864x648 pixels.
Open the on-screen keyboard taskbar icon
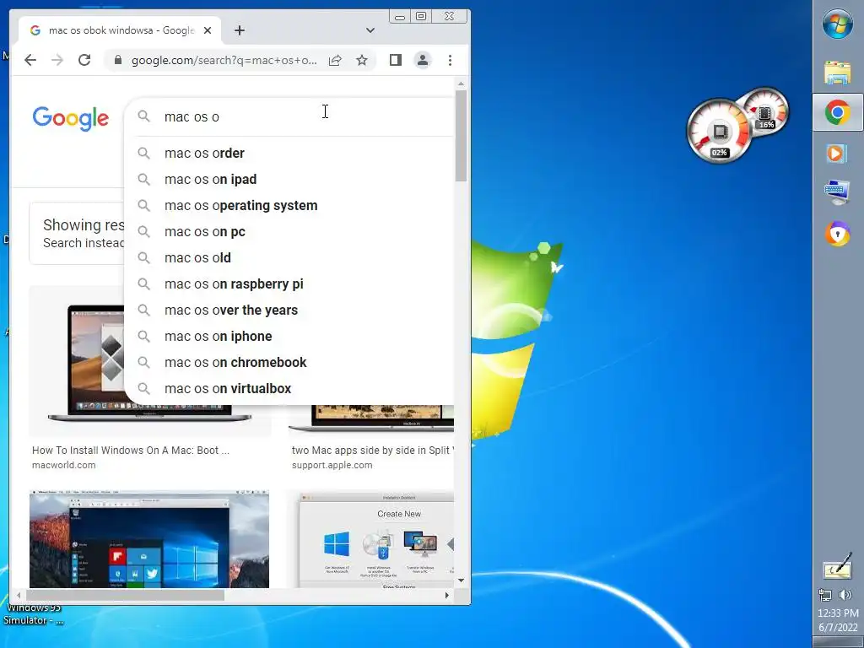coord(837,192)
